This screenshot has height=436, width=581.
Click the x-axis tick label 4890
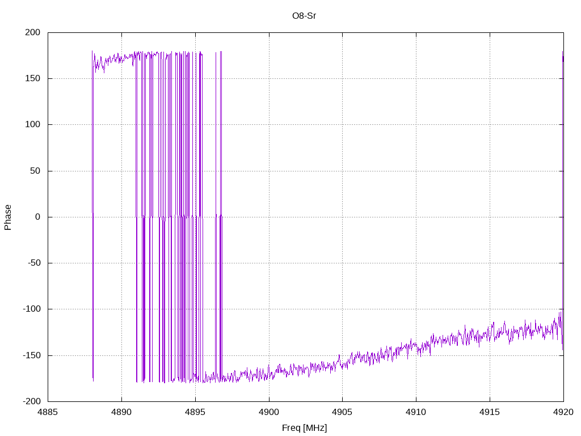(121, 412)
